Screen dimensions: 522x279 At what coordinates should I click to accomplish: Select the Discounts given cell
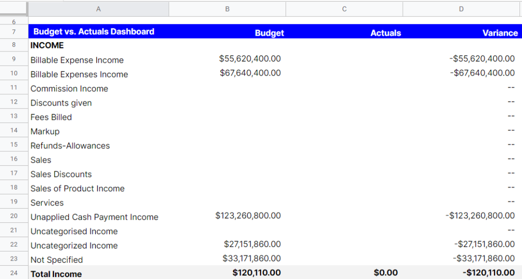(x=98, y=102)
